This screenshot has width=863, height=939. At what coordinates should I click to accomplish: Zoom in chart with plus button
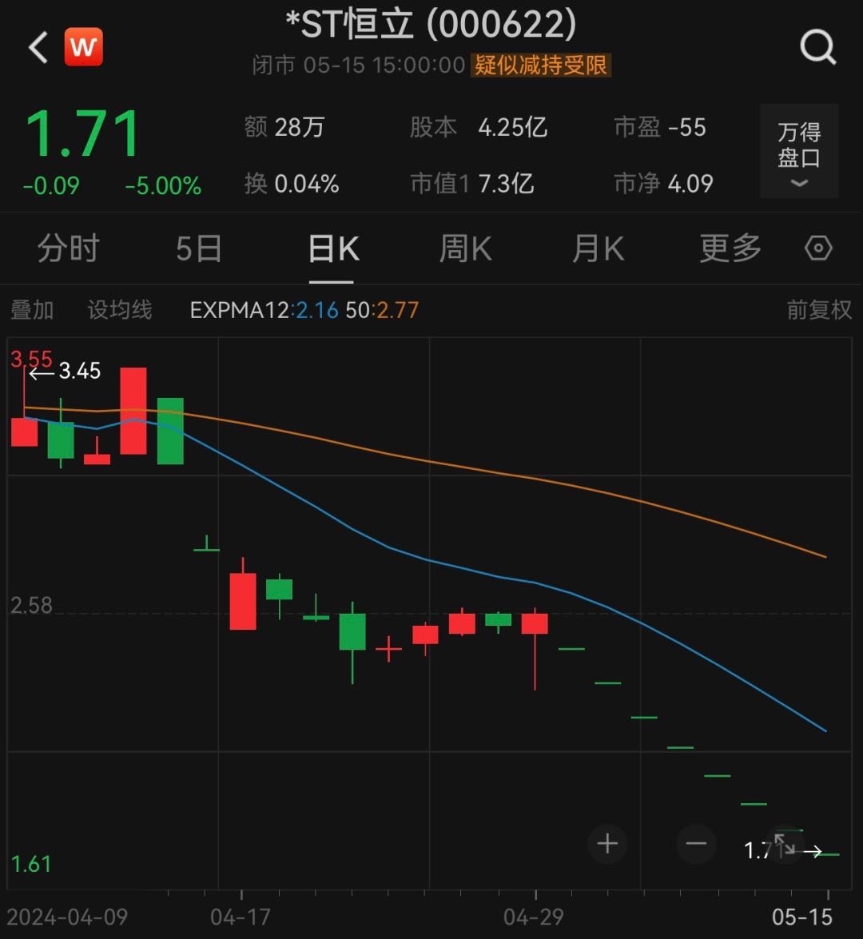click(607, 843)
